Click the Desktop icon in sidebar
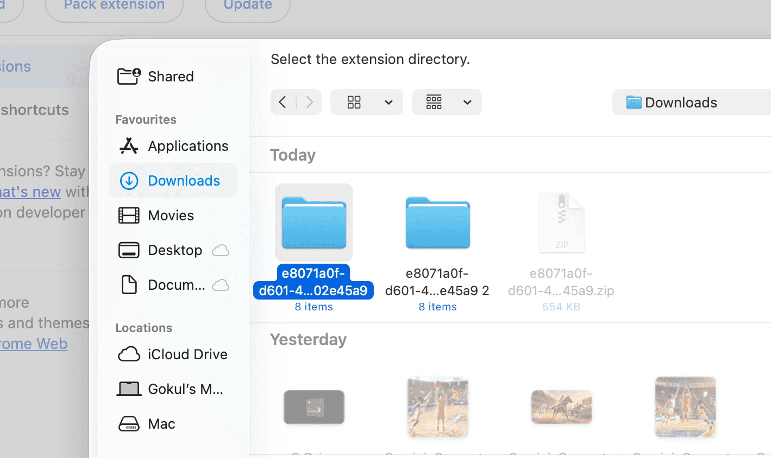The height and width of the screenshot is (458, 771). 129,250
